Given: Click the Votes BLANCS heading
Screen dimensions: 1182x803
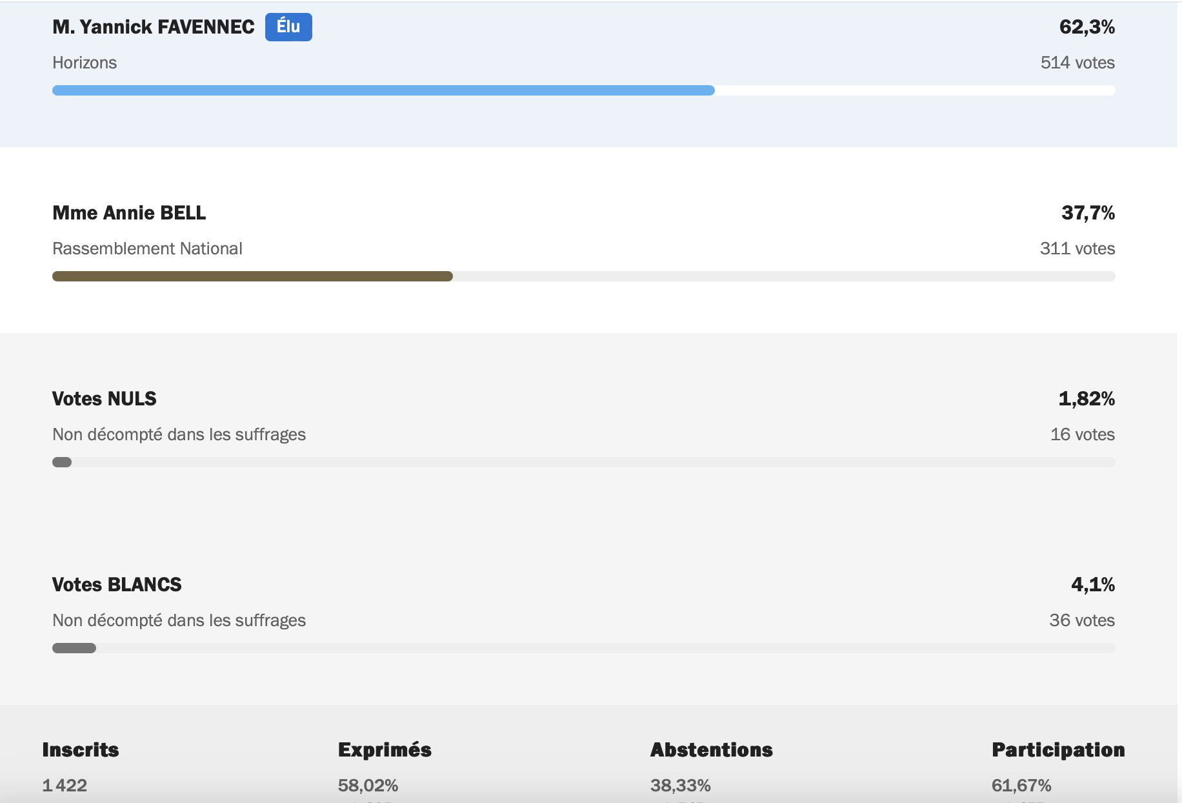Looking at the screenshot, I should tap(117, 585).
